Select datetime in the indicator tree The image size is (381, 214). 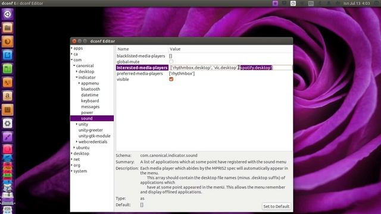[x=90, y=95]
